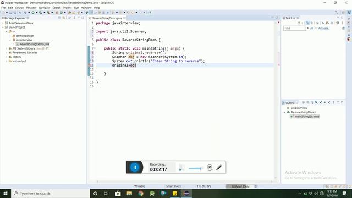
Task: Open Package Explorer view menu icon
Action: [74, 18]
